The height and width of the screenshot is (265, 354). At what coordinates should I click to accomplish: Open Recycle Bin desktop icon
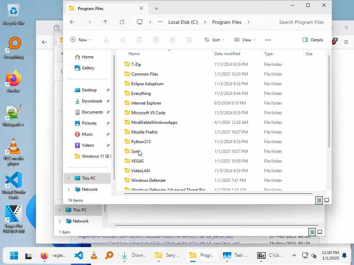13,14
